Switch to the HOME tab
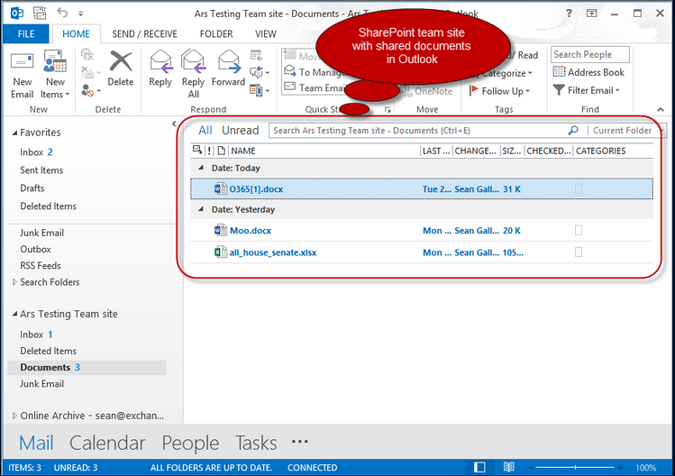The image size is (675, 476). [x=77, y=34]
